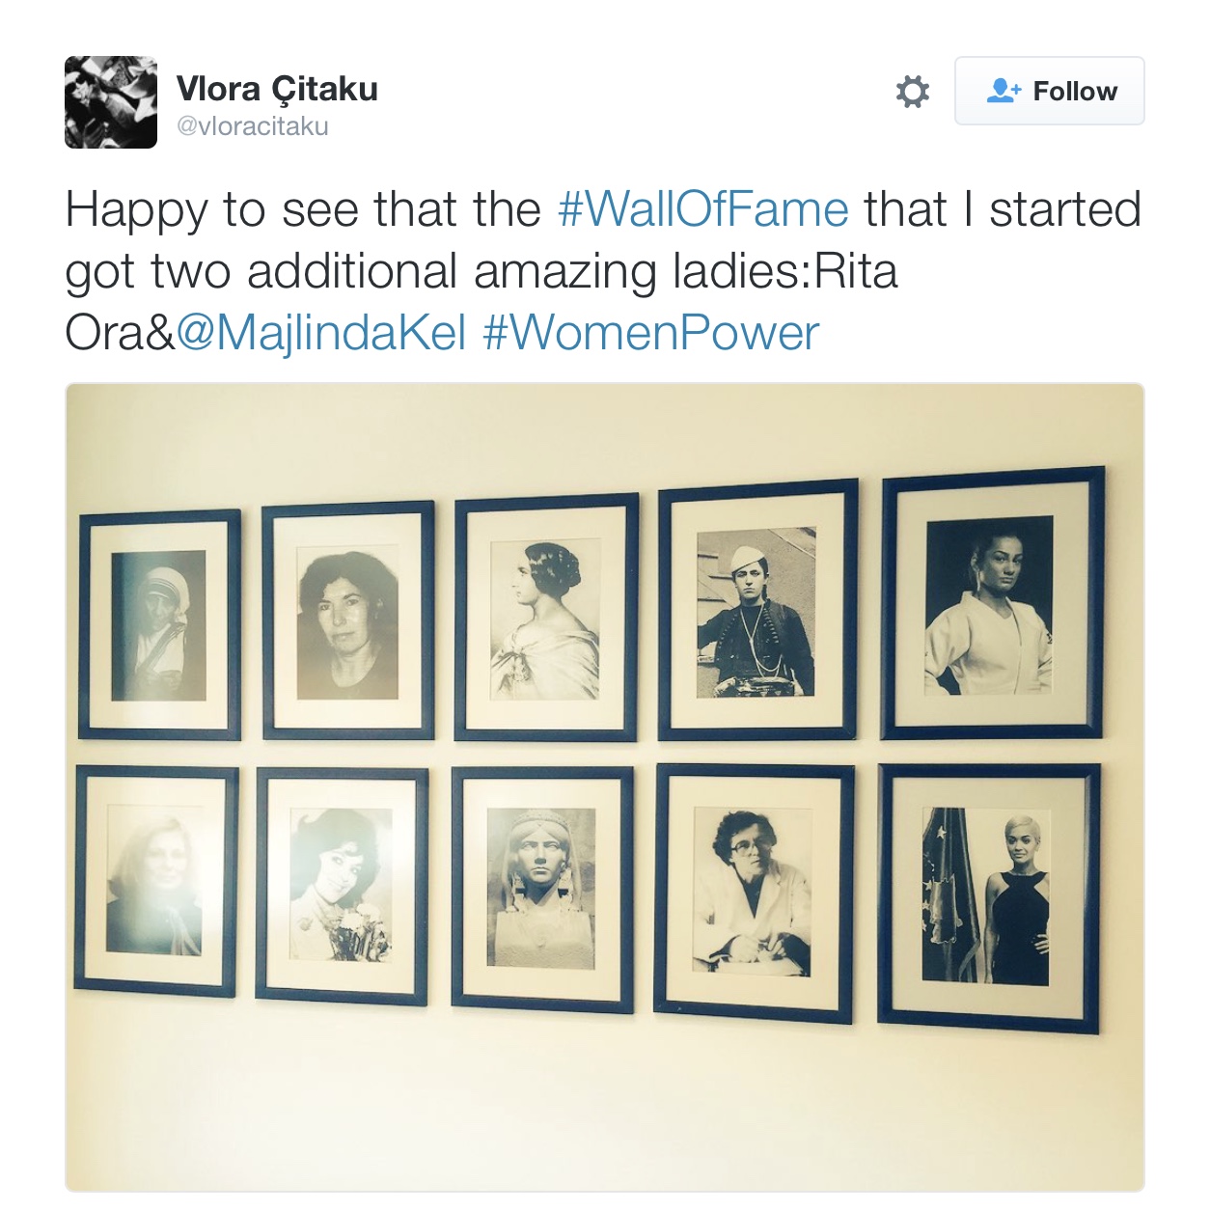Click the Follow button
This screenshot has height=1210, width=1210.
(1049, 91)
